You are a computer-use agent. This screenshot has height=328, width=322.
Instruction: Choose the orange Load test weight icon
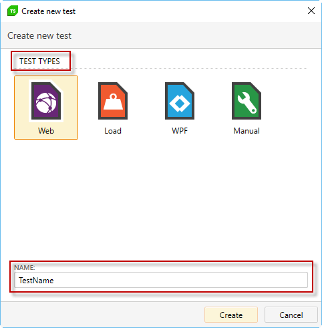pyautogui.click(x=113, y=101)
